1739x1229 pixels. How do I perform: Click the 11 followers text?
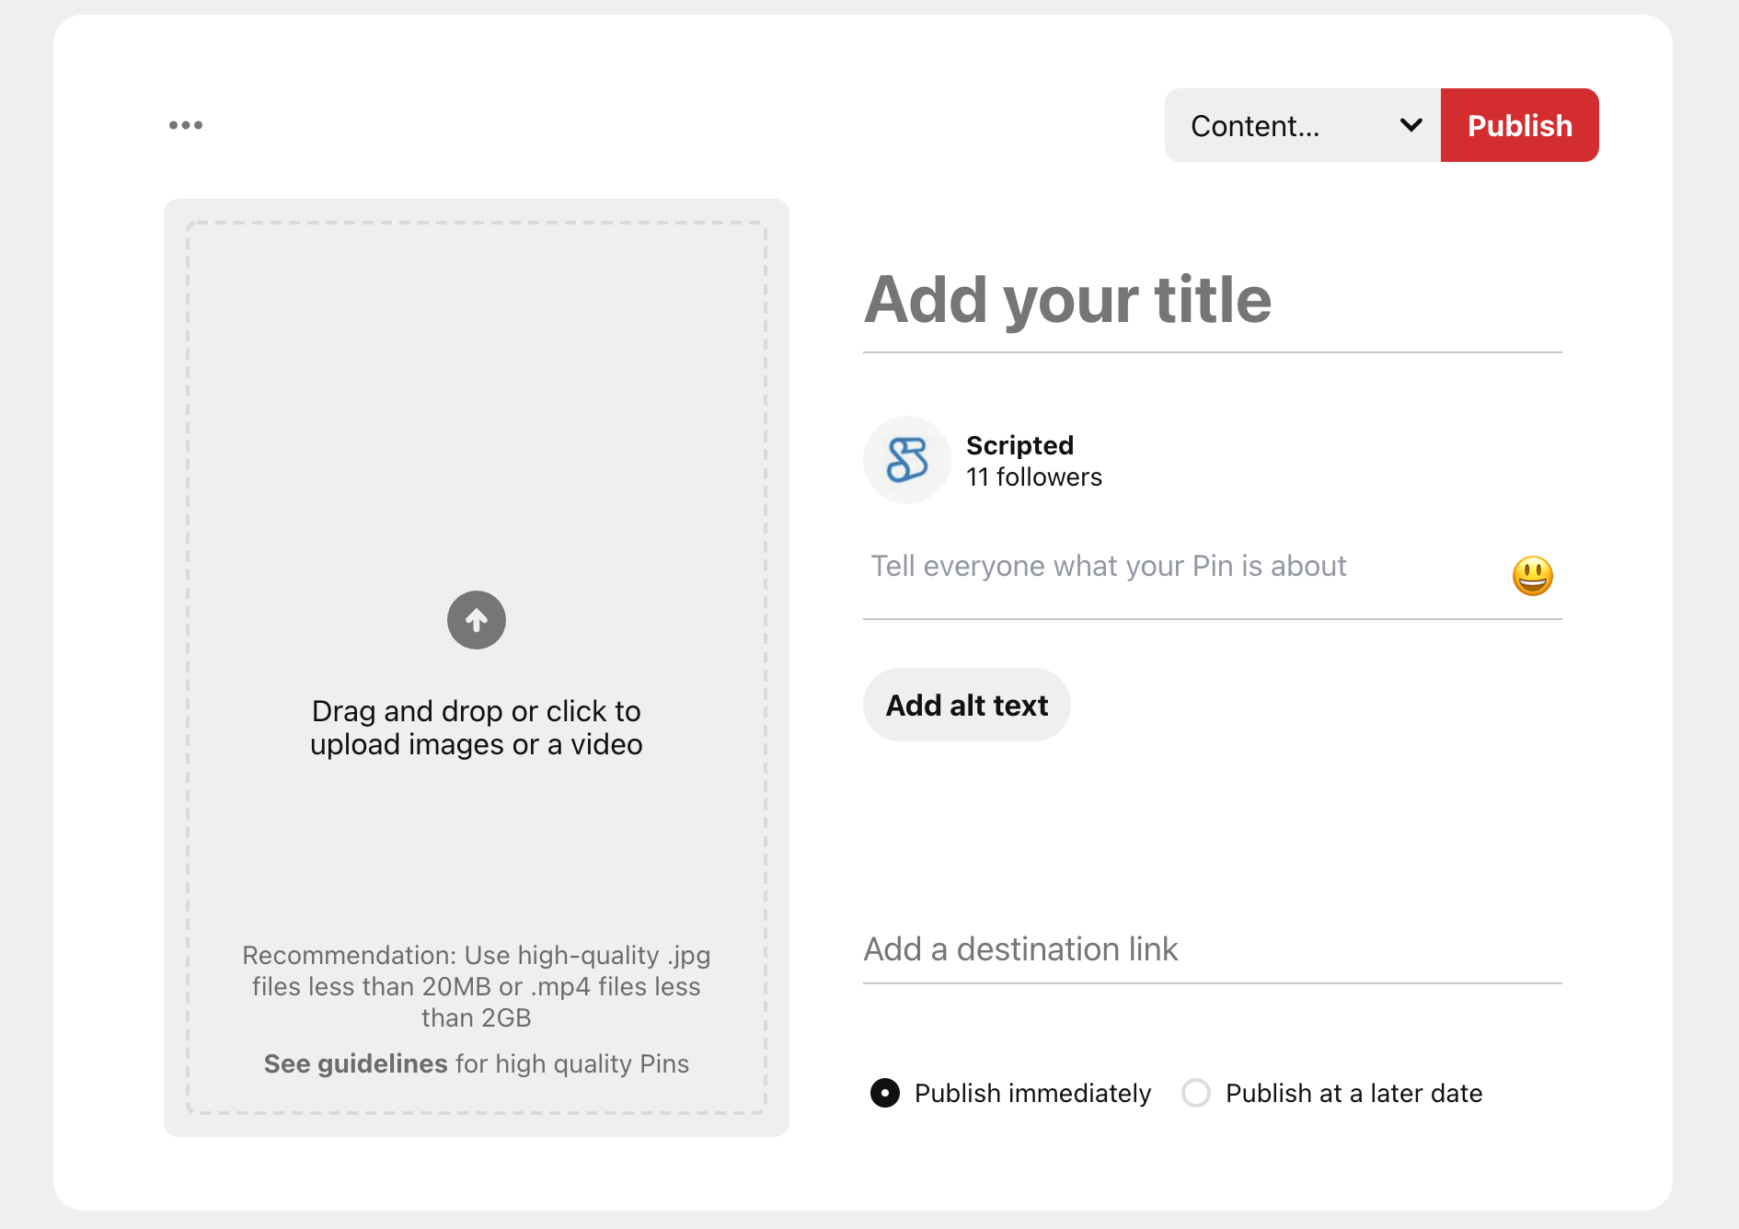click(x=1034, y=477)
